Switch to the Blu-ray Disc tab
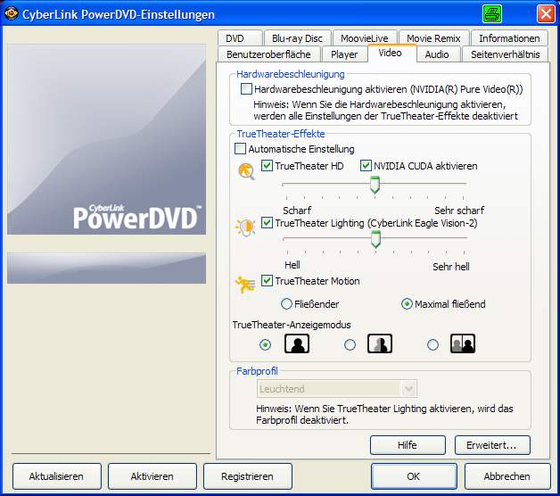 (x=297, y=37)
